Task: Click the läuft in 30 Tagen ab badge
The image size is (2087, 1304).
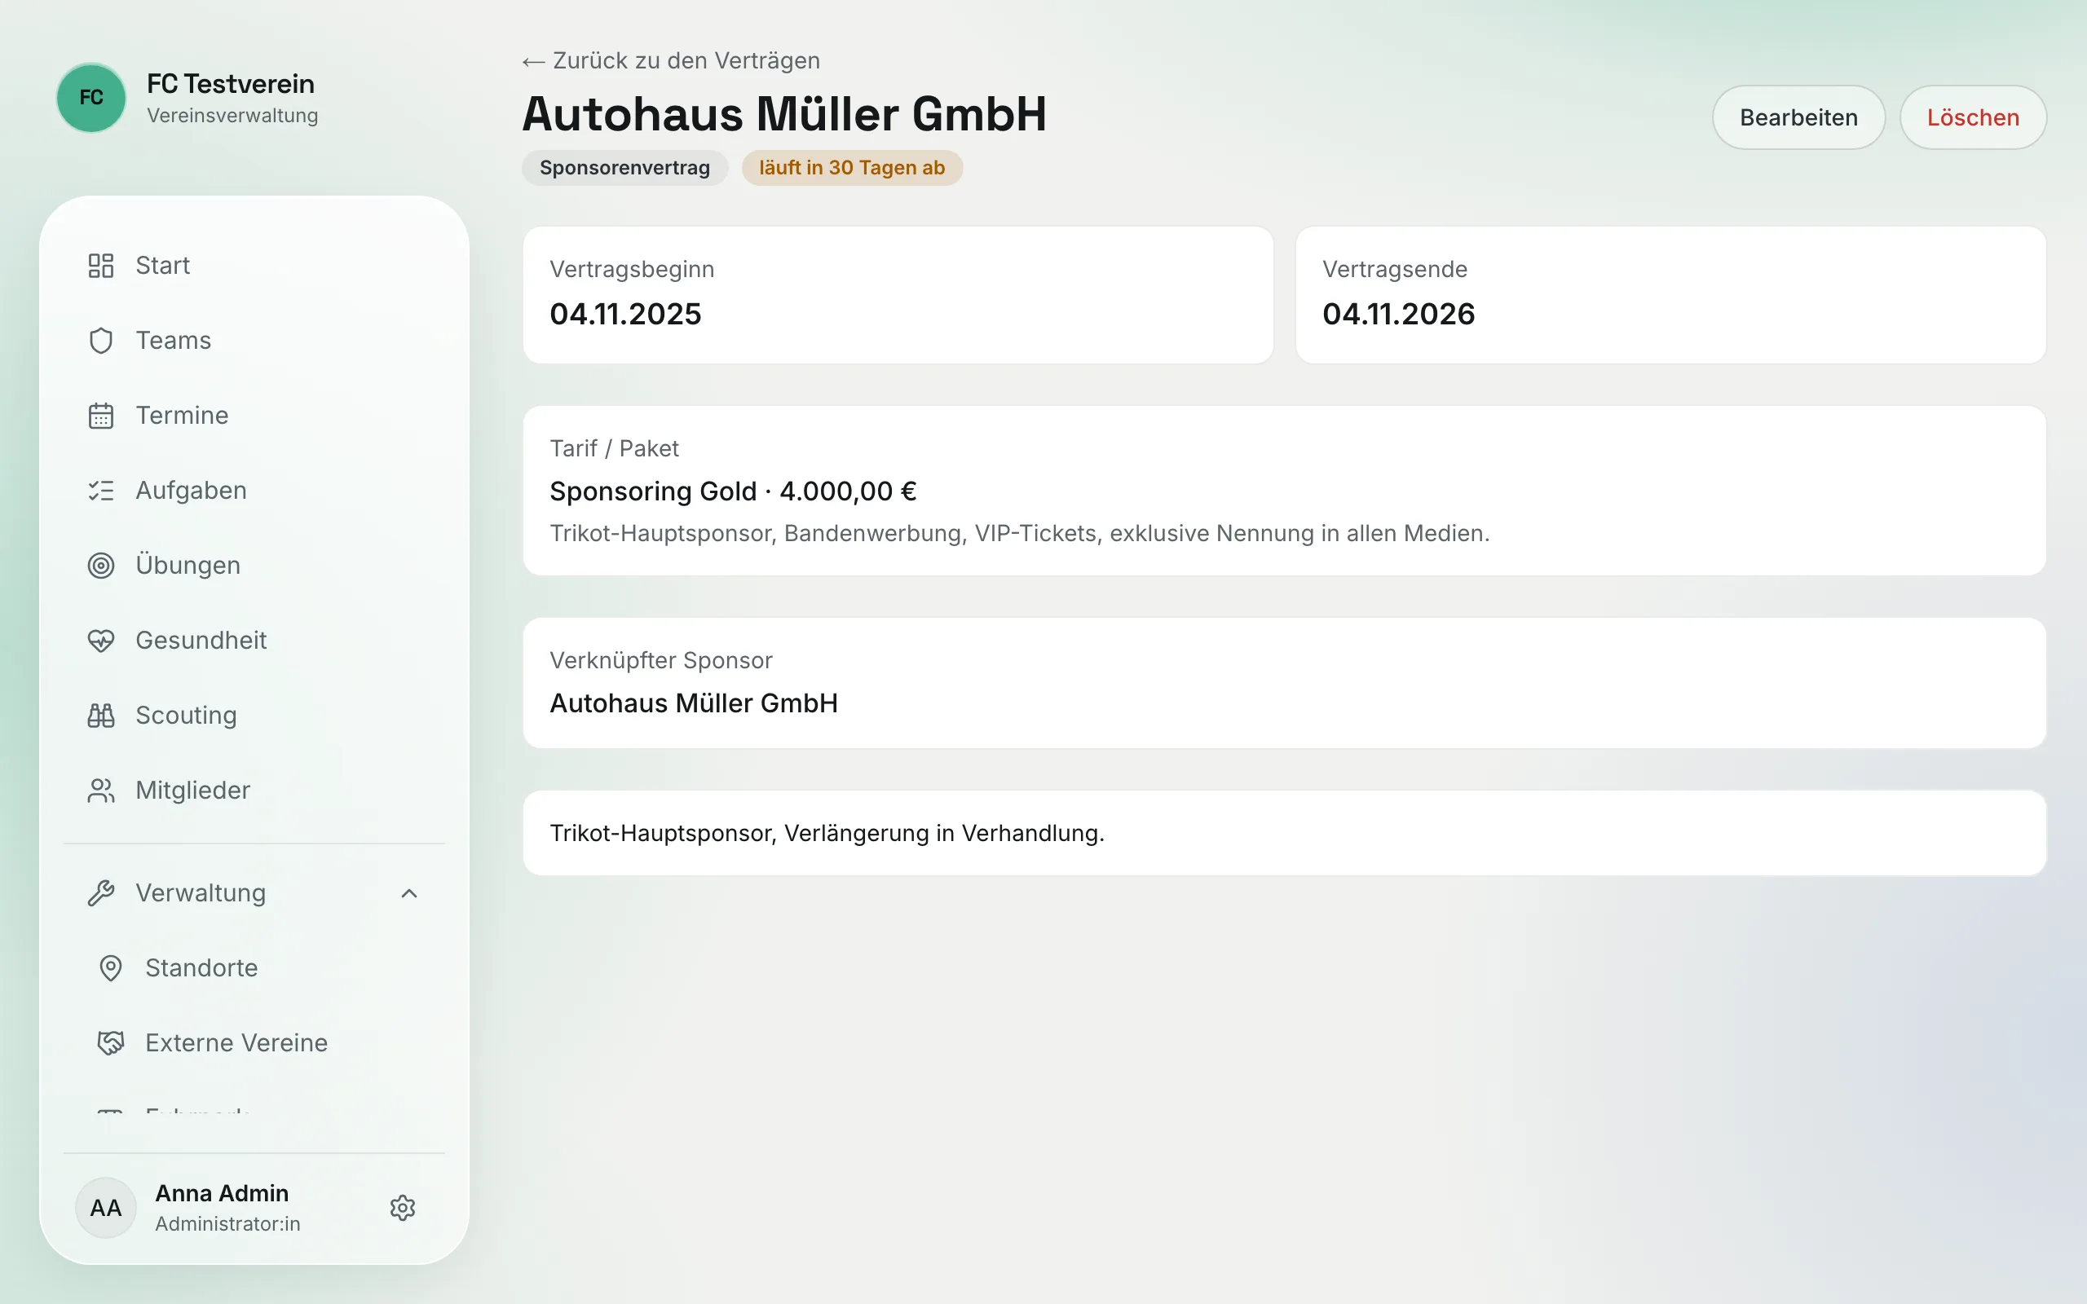Action: tap(852, 167)
